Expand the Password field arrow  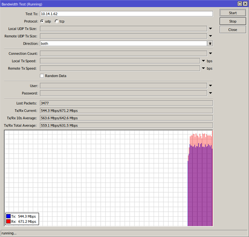tap(211, 93)
